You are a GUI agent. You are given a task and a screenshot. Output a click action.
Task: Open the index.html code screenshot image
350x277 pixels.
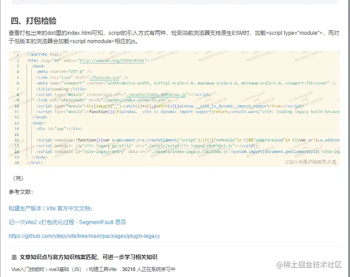coord(174,108)
